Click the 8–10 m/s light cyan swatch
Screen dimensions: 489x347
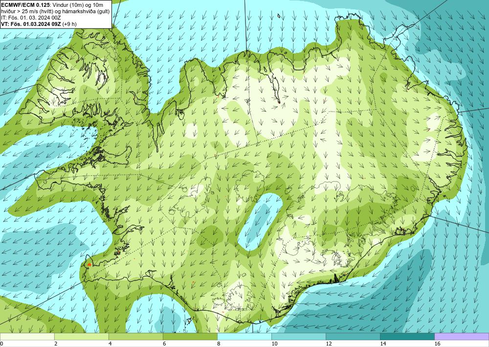pos(244,336)
